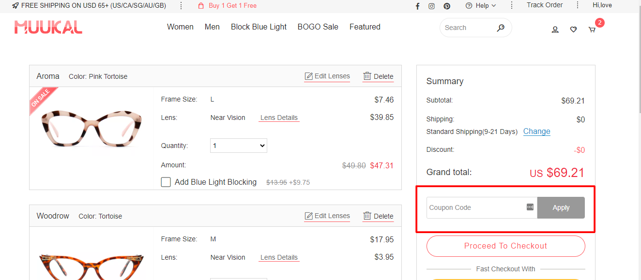
Task: Click Grand total amount US $69.21
Action: point(557,173)
